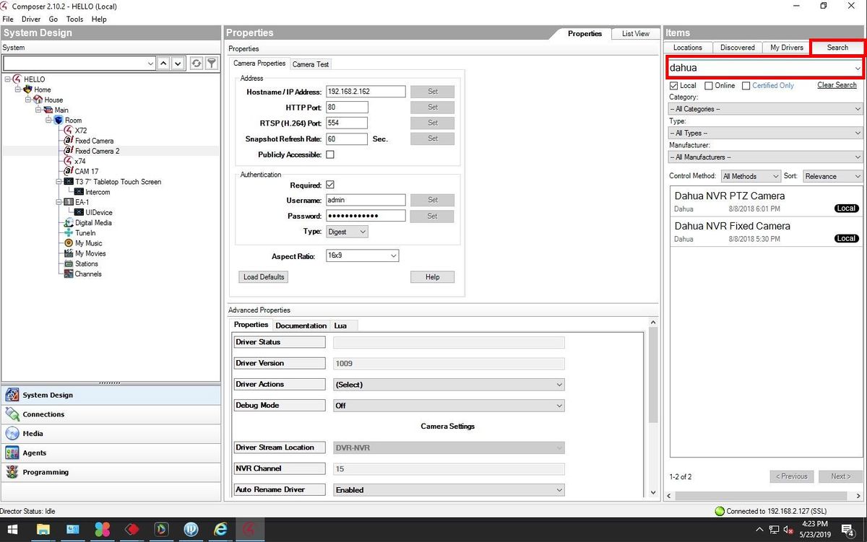The width and height of the screenshot is (867, 542).
Task: Toggle the Online search checkbox
Action: pyautogui.click(x=709, y=86)
